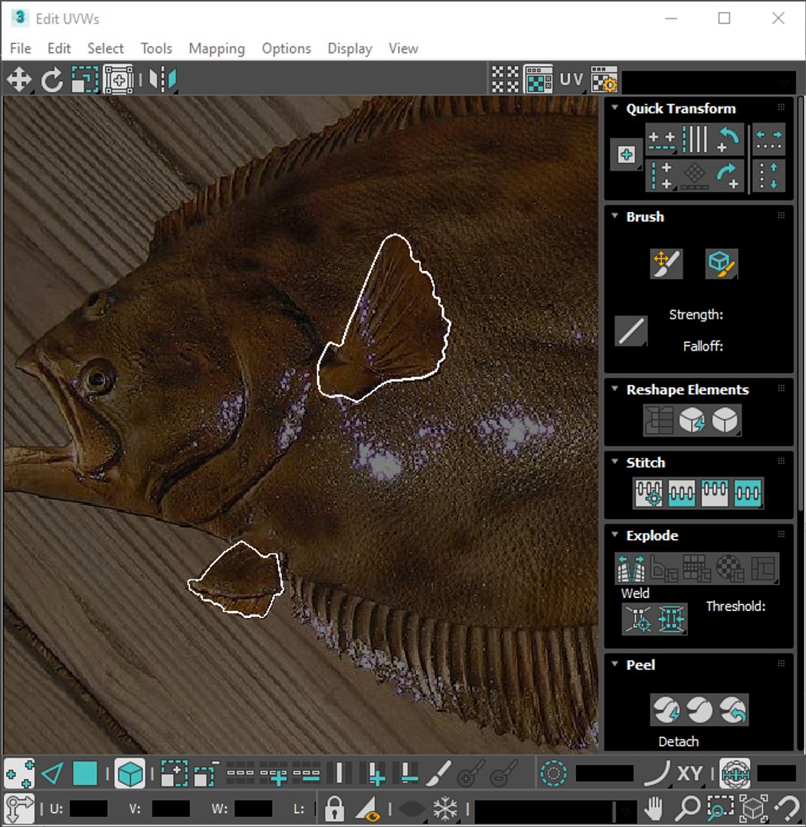Click Relax Until Flat lightning cube icon

pyautogui.click(x=692, y=420)
